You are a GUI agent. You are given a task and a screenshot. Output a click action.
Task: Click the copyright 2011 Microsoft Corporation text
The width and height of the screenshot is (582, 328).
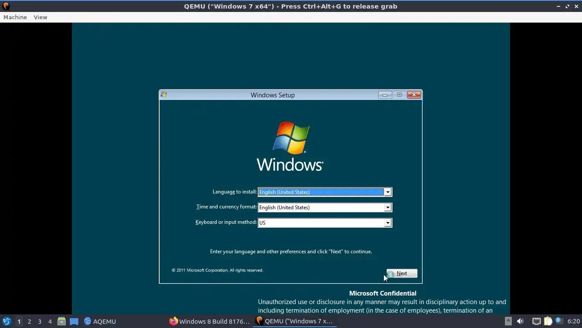tap(217, 270)
